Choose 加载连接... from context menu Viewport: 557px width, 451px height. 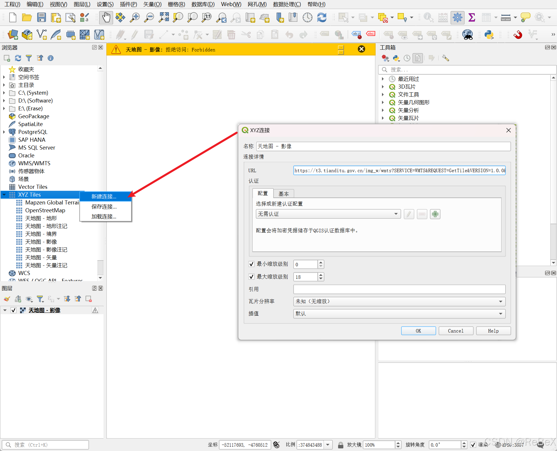106,216
